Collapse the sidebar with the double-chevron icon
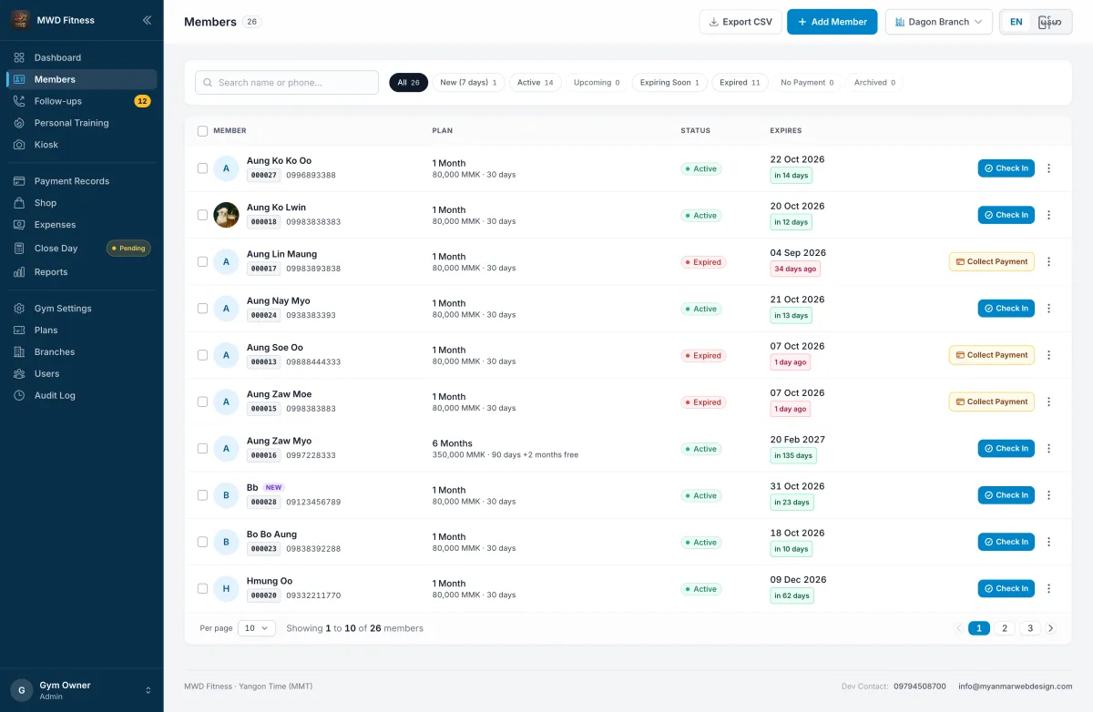This screenshot has height=712, width=1093. pos(147,20)
